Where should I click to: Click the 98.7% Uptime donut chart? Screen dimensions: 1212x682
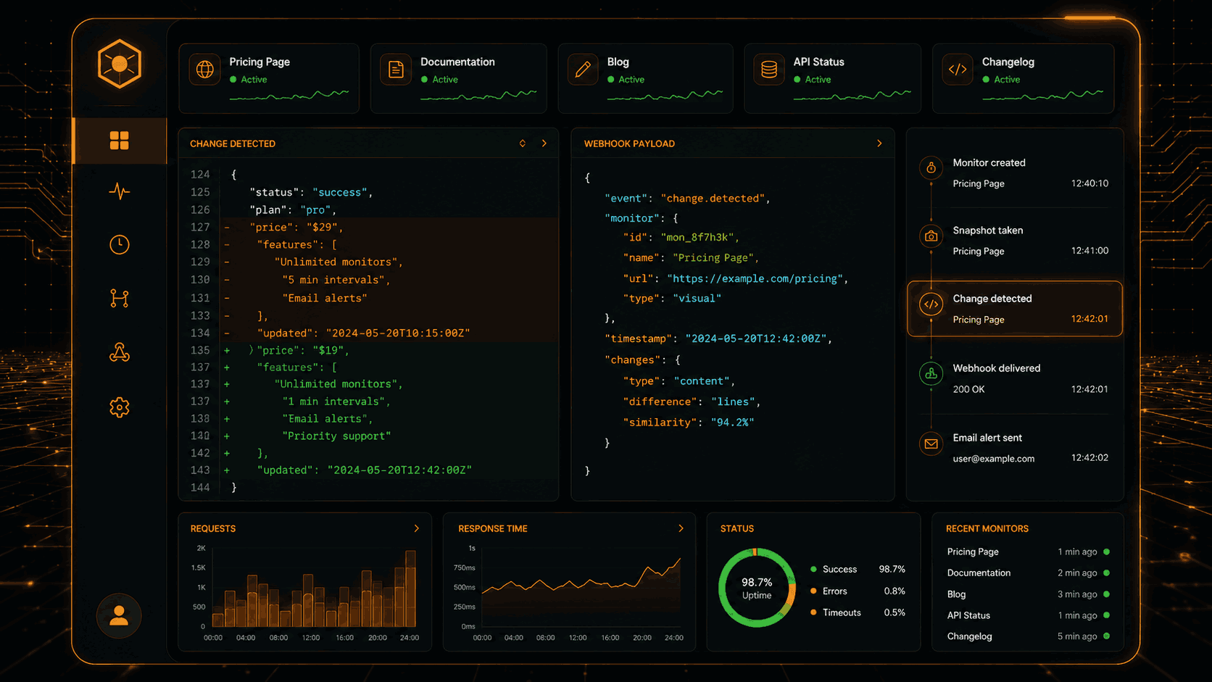click(757, 588)
